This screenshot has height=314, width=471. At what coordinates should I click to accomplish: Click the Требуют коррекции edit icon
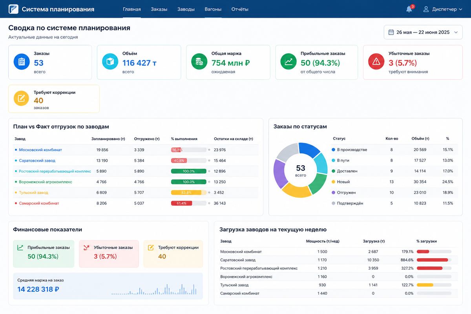(x=22, y=99)
